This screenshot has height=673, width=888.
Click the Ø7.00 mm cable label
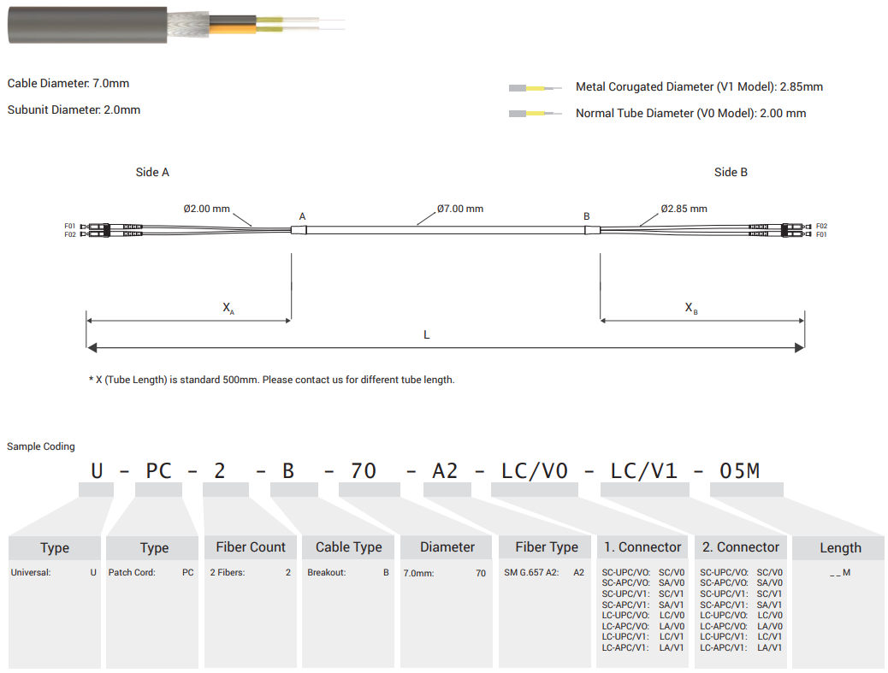point(459,209)
